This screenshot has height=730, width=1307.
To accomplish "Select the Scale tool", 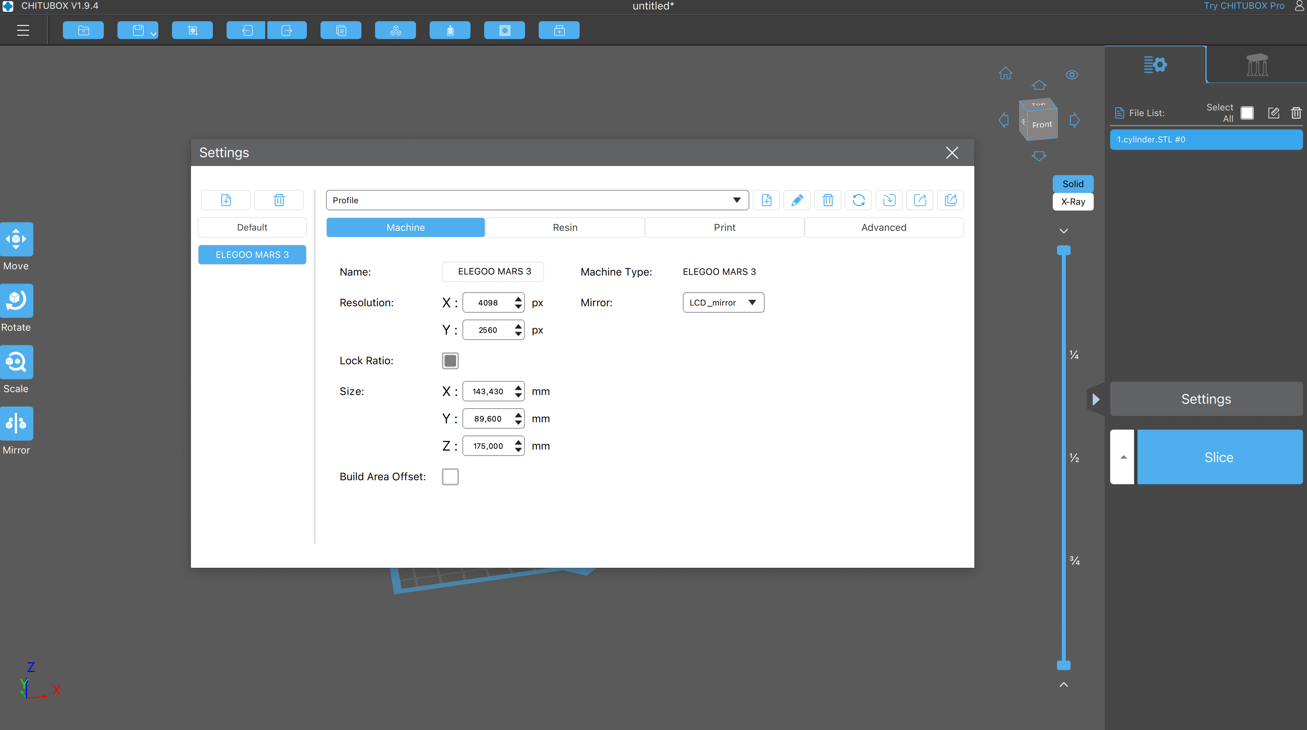I will point(16,362).
